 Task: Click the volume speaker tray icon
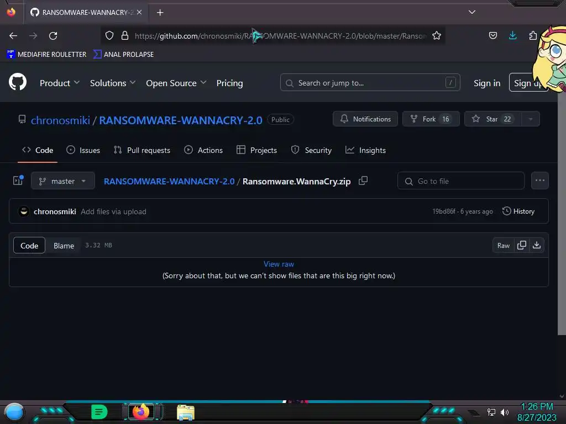[505, 412]
